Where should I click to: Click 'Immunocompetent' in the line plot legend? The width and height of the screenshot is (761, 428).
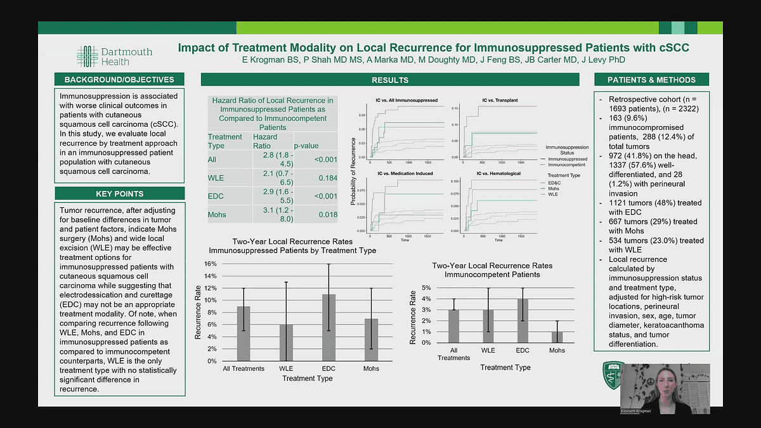pos(566,164)
